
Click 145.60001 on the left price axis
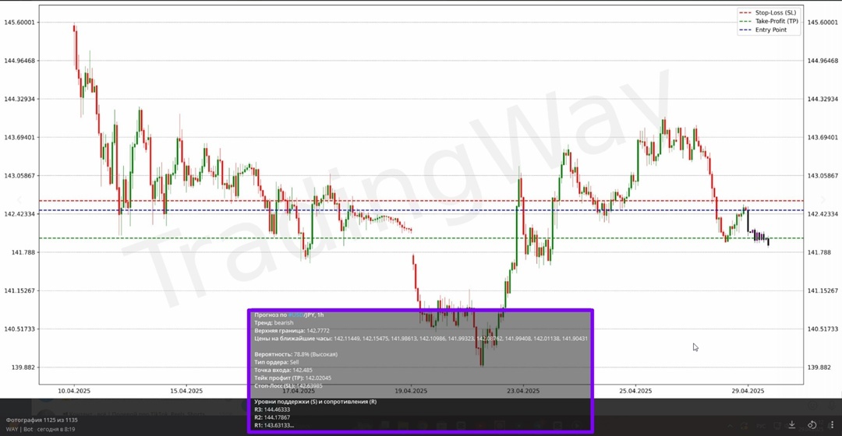click(19, 23)
